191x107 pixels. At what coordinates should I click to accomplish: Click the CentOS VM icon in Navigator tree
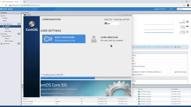[x=3, y=26]
